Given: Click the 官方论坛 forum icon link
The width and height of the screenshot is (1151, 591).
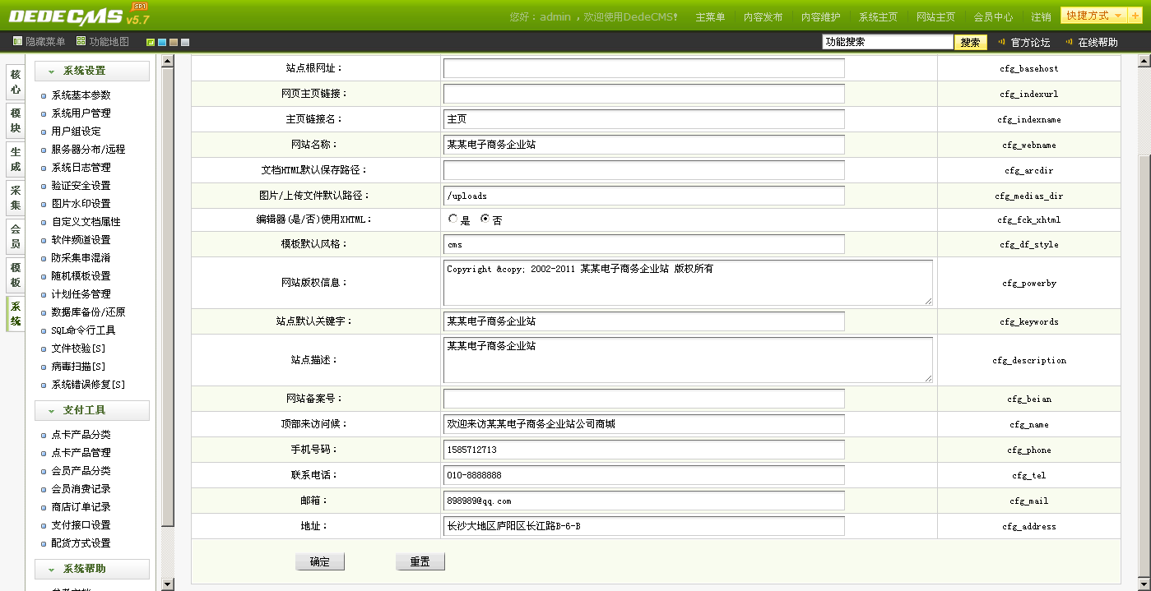Looking at the screenshot, I should pos(1001,42).
